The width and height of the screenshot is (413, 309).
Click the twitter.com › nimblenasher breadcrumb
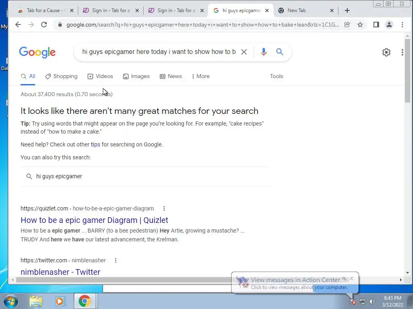(x=63, y=260)
